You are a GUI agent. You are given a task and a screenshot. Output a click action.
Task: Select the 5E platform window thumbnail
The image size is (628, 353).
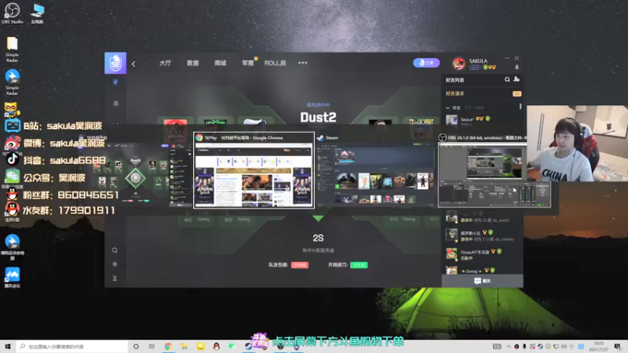[x=135, y=170]
